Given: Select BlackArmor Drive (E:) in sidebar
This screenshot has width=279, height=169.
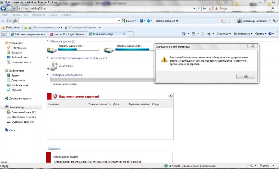Looking at the screenshot, I should (x=23, y=117).
